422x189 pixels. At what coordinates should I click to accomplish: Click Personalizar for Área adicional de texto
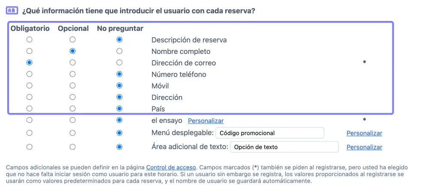[x=364, y=147]
